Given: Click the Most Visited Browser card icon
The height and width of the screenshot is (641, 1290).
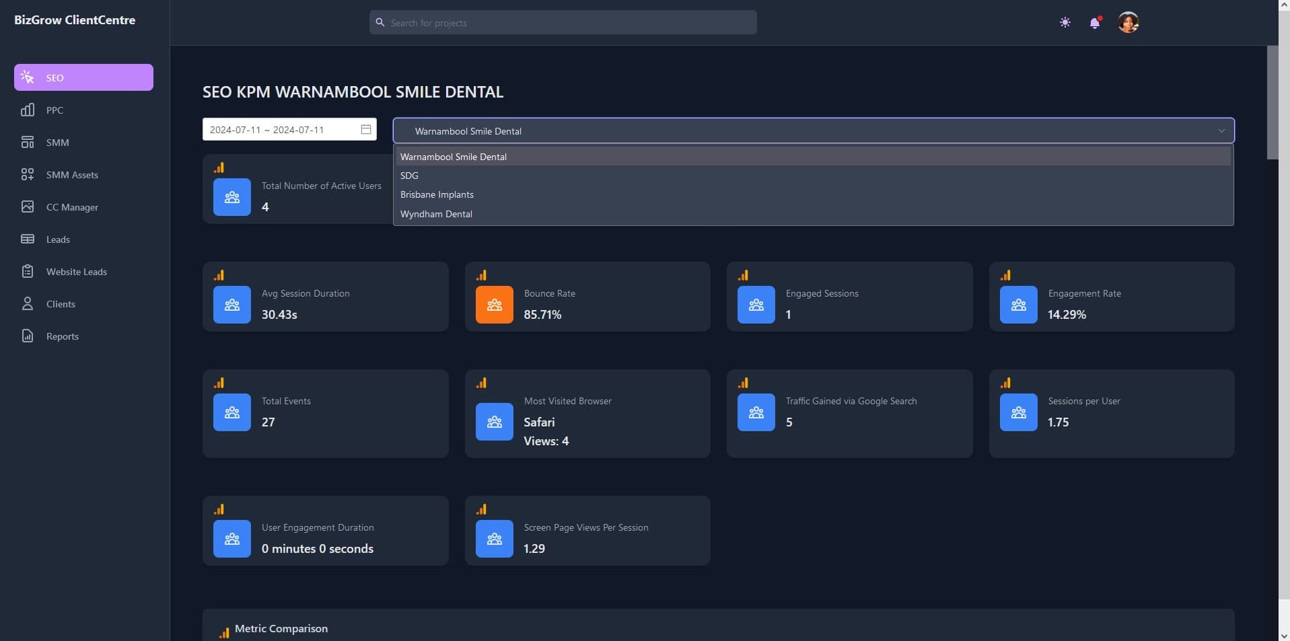Looking at the screenshot, I should pos(495,422).
